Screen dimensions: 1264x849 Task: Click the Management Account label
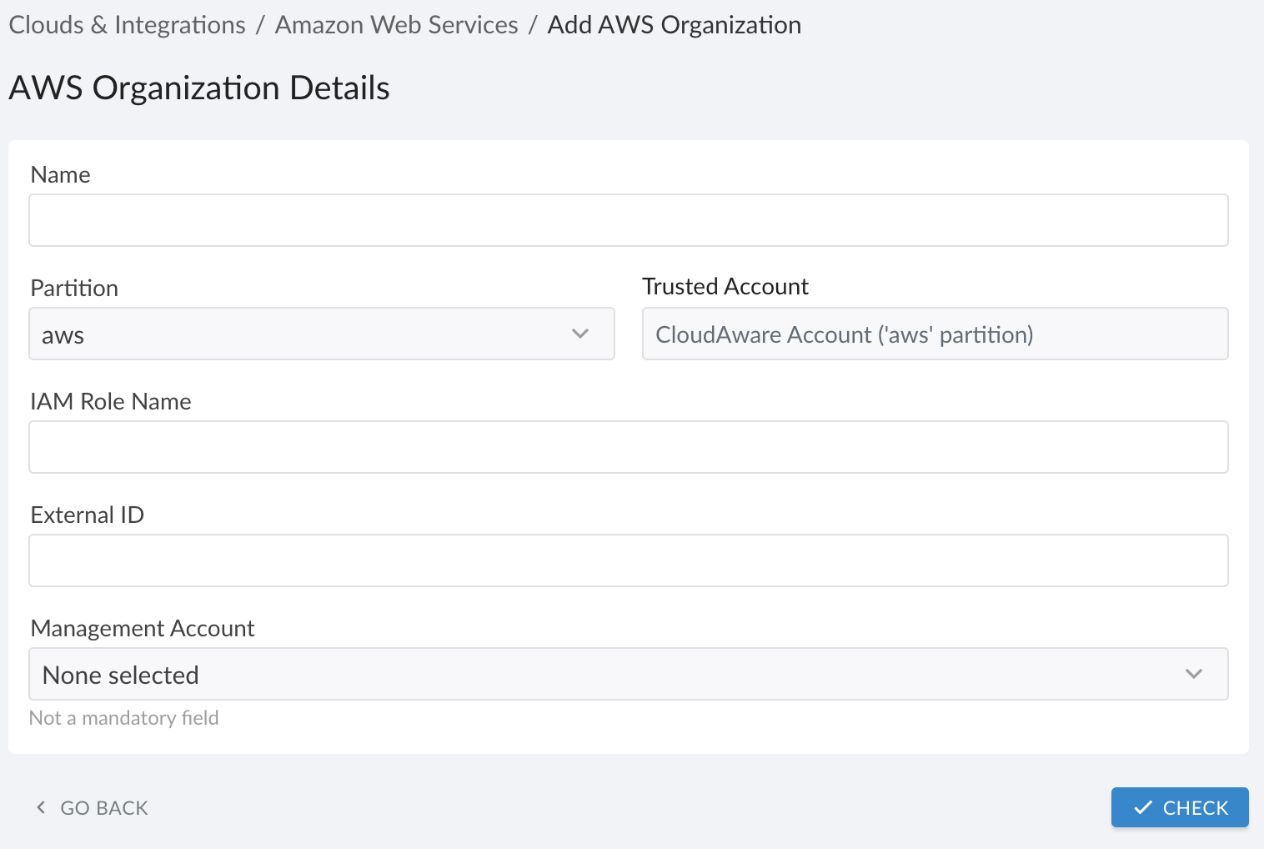pos(142,628)
